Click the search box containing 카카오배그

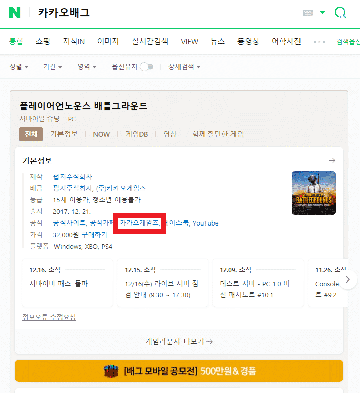tap(165, 13)
